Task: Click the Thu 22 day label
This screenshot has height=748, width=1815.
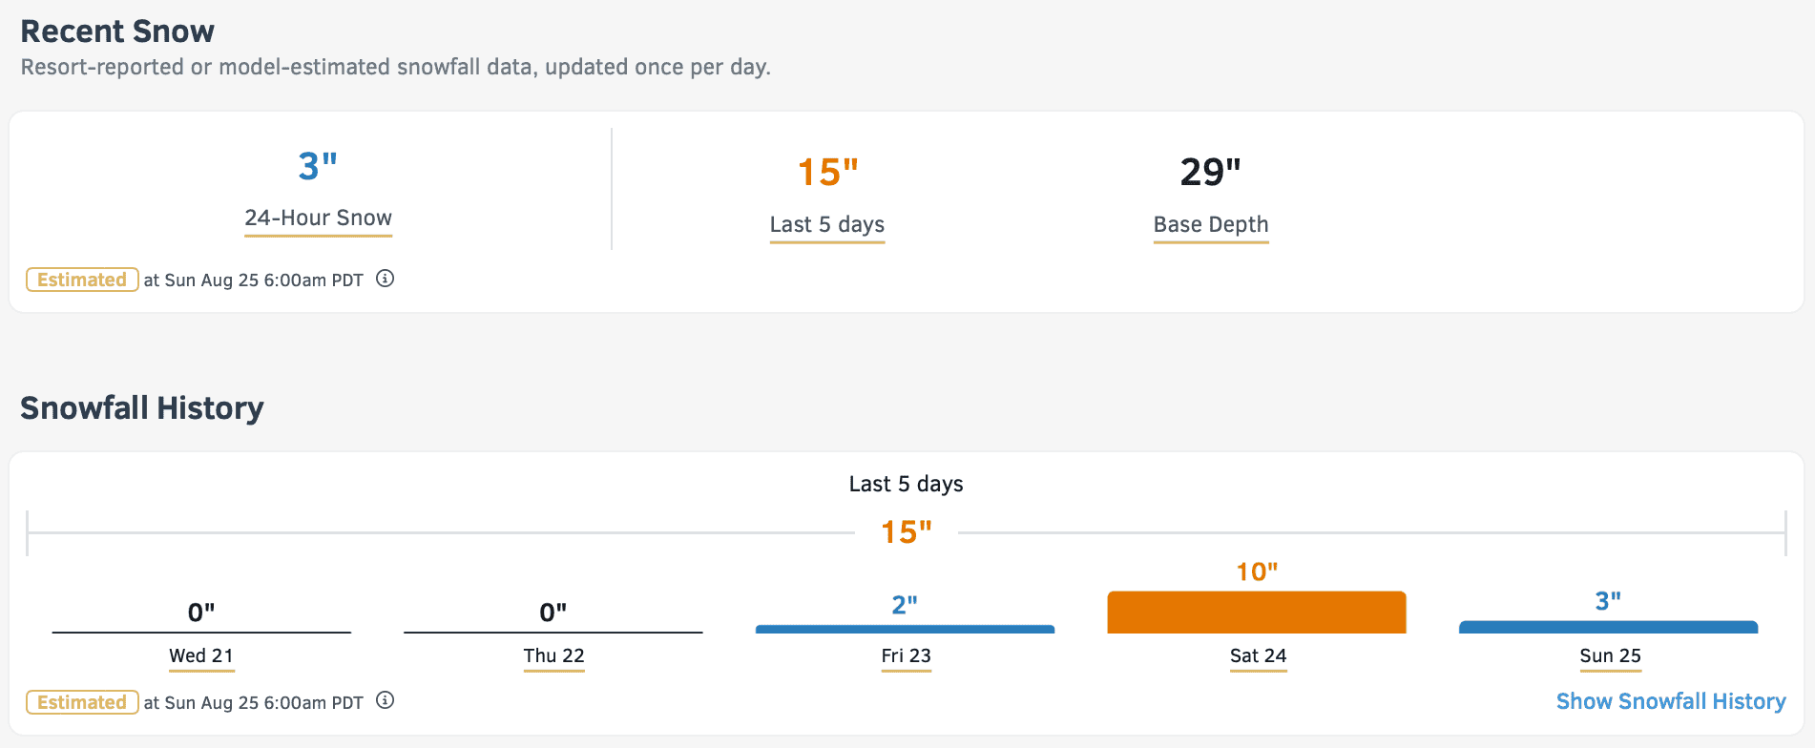Action: [553, 655]
